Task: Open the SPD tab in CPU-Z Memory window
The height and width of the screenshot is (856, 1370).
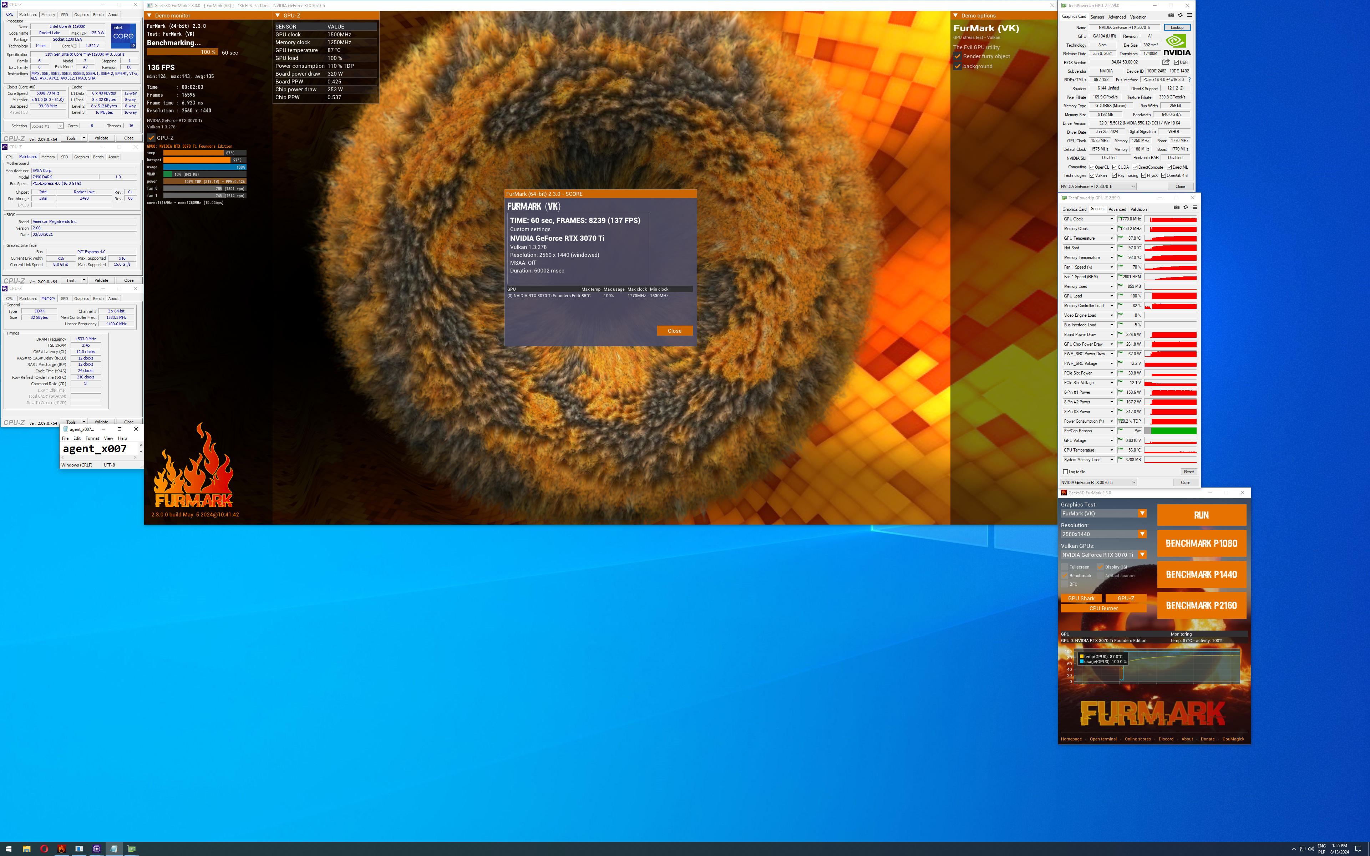Action: [64, 299]
